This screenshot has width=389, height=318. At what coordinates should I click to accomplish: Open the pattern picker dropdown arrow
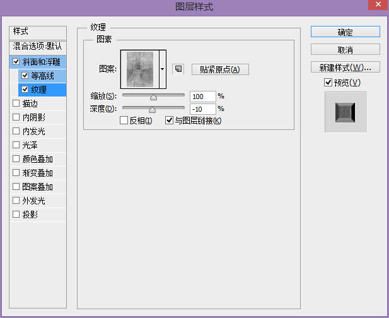(163, 69)
